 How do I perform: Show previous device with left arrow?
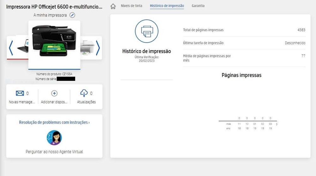(x=11, y=48)
